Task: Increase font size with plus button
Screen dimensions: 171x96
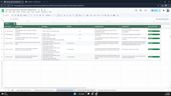Action: click(61, 16)
